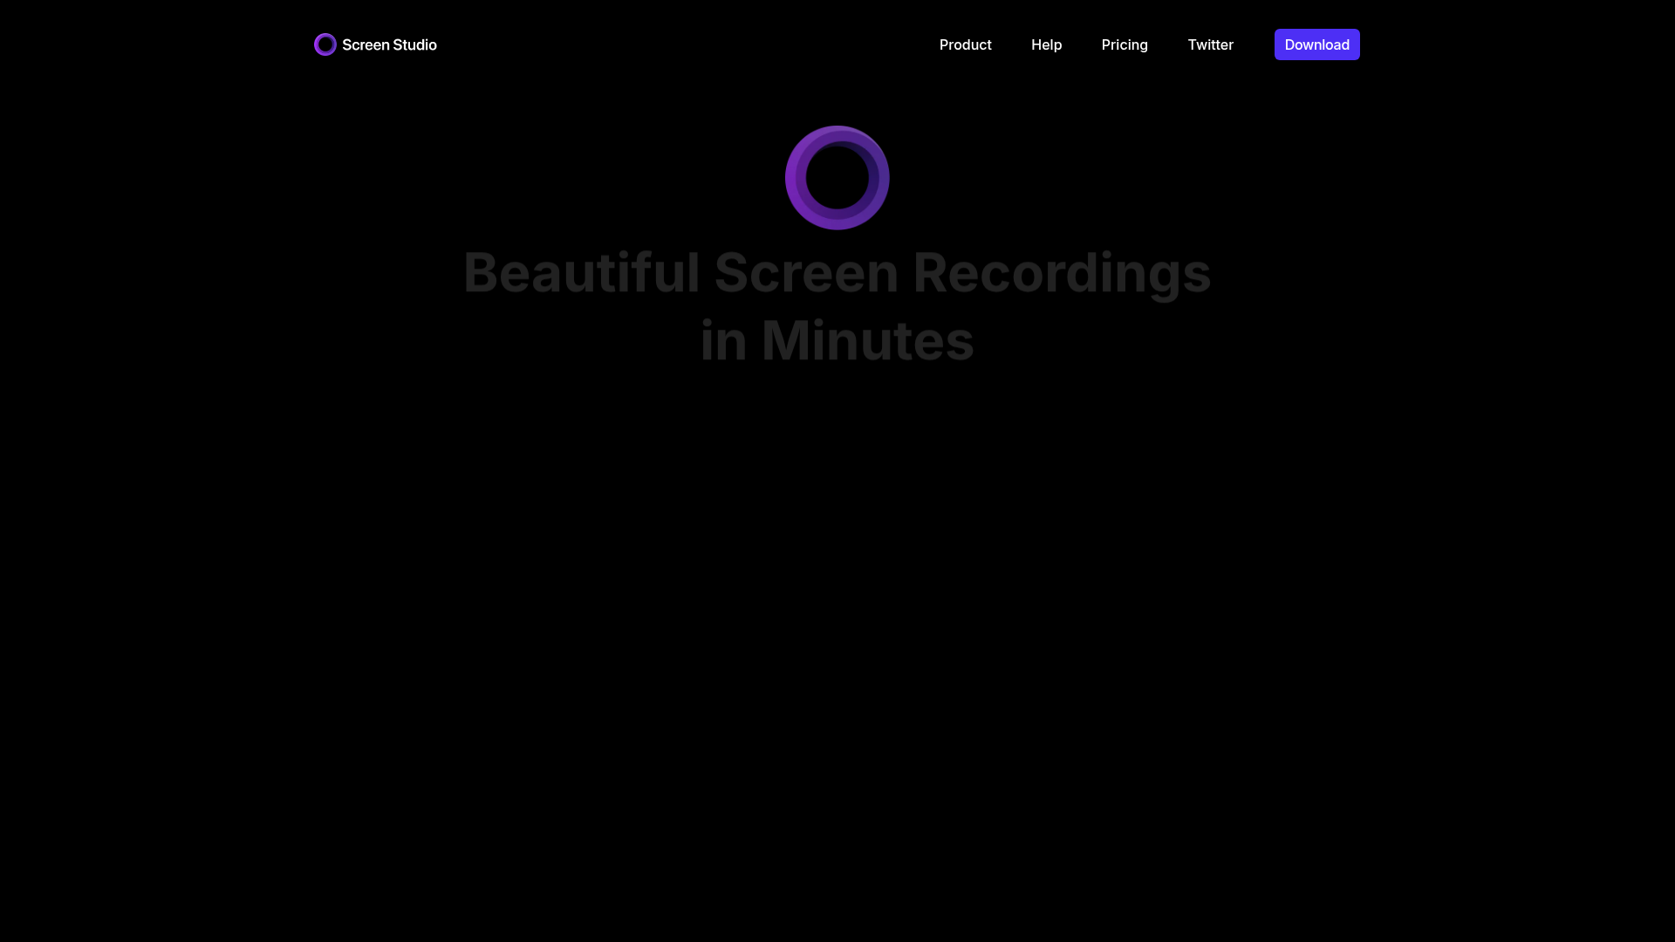Click the Screen Studio wordmark

[x=389, y=44]
